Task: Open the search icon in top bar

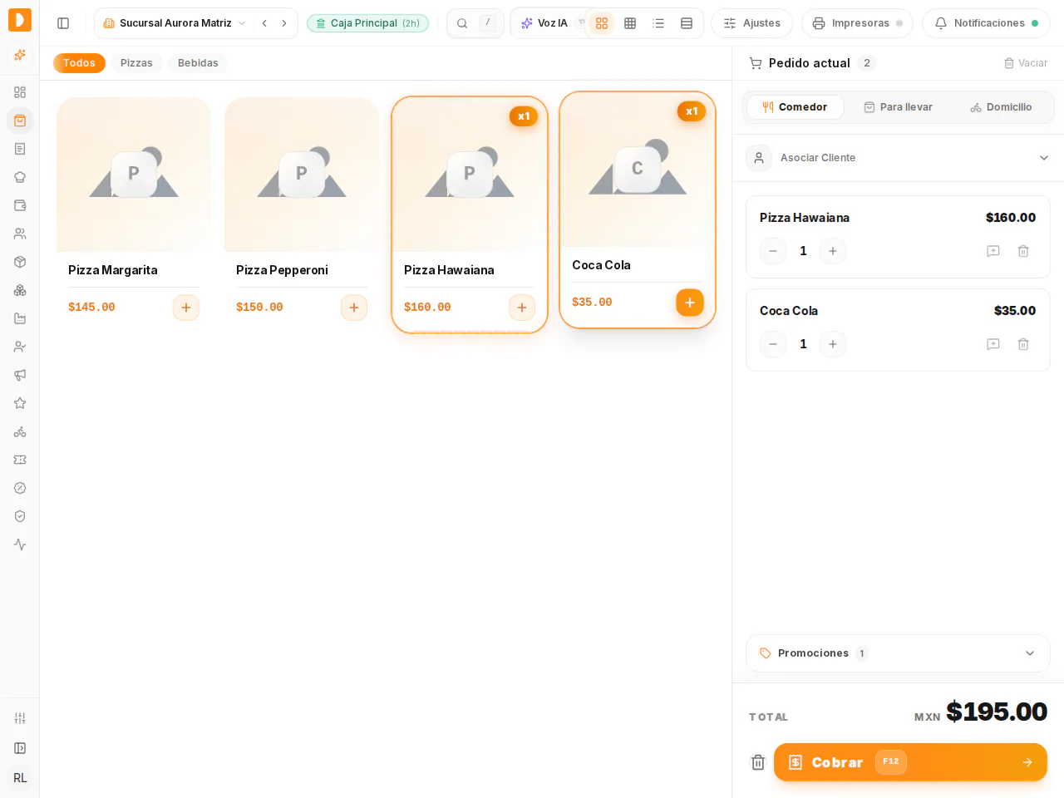Action: (x=462, y=23)
